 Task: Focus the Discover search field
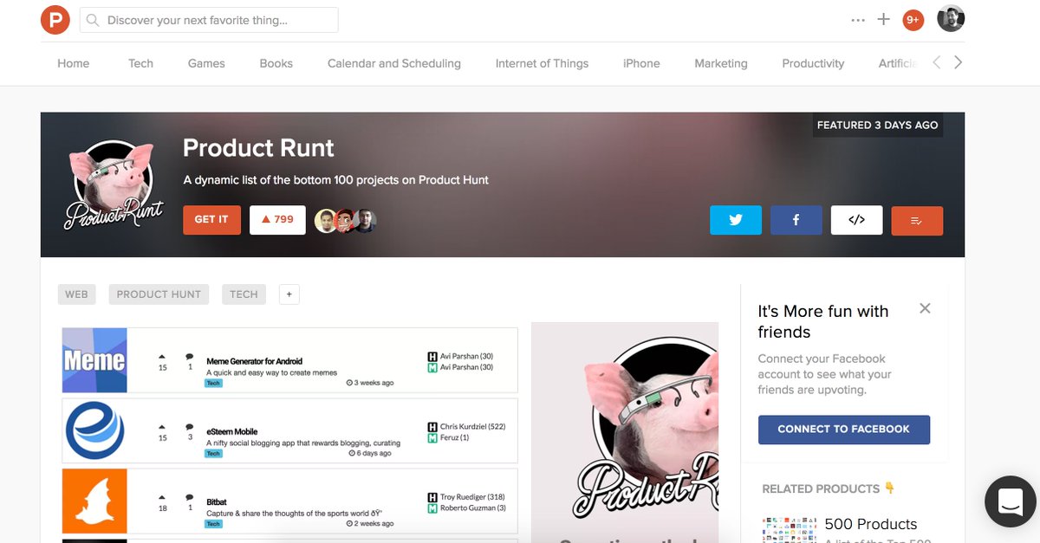(x=209, y=20)
